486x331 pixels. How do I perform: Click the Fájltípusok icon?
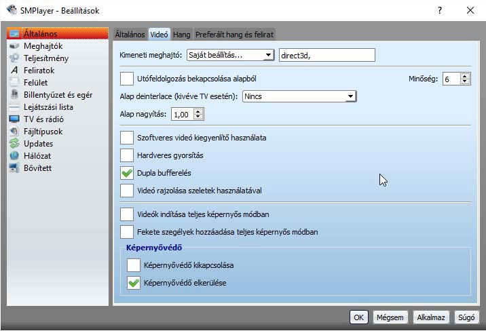[x=14, y=132]
